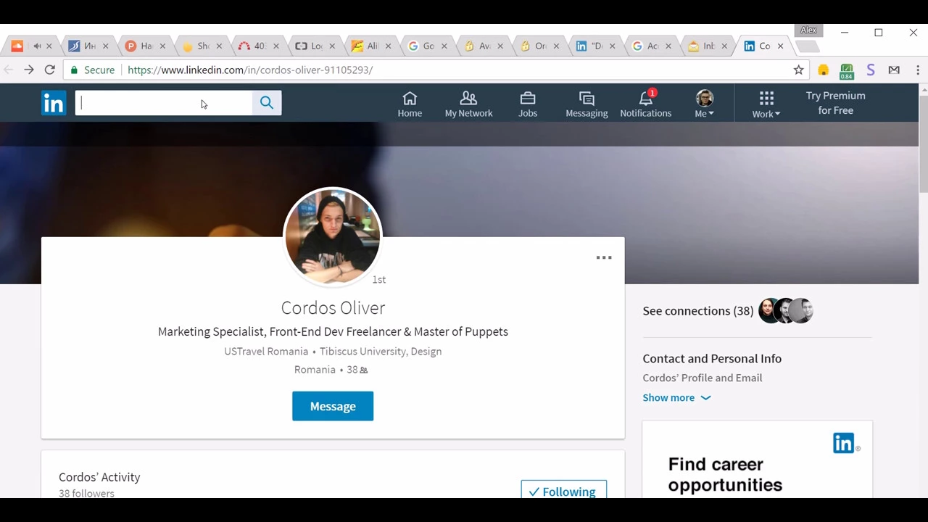Open My Network page
Image resolution: width=928 pixels, height=522 pixels.
468,104
